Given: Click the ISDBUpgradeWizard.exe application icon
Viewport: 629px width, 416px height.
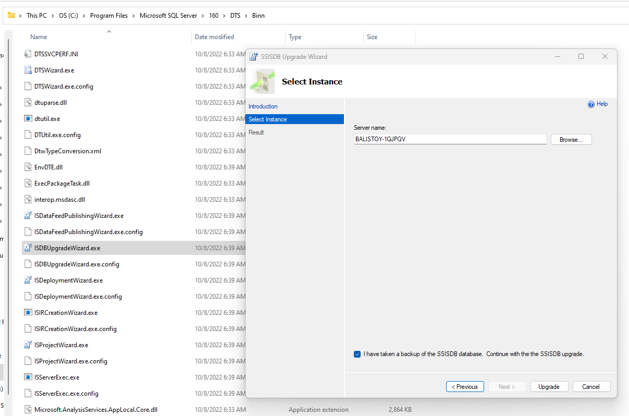Looking at the screenshot, I should [28, 248].
